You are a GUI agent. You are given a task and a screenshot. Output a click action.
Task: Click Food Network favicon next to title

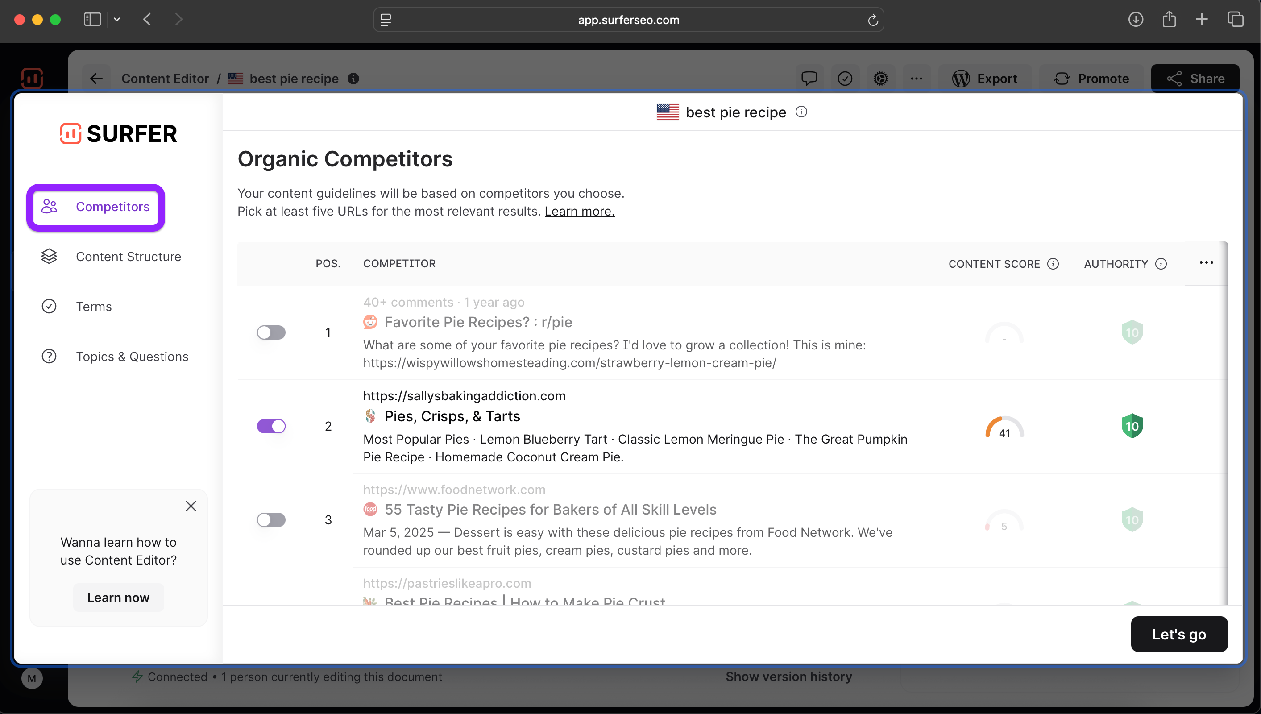point(370,510)
